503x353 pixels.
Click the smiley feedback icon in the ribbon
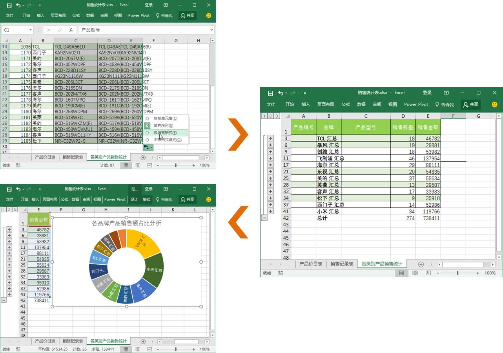208,15
